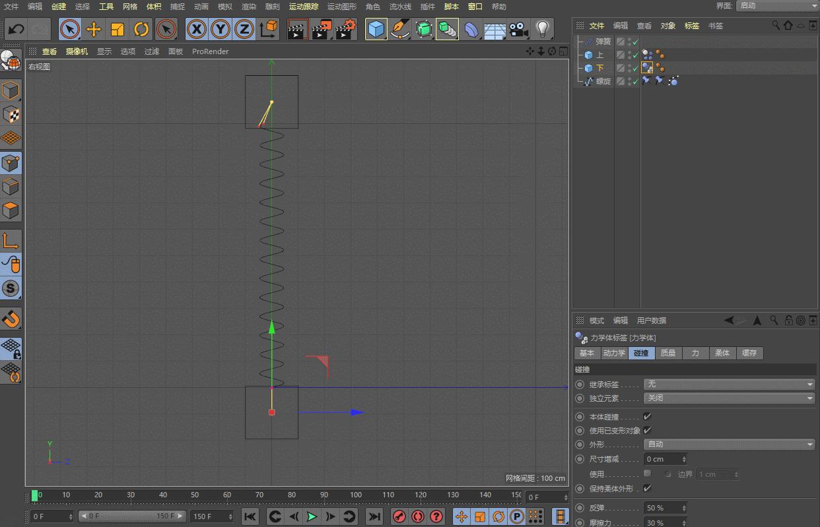This screenshot has width=820, height=527.
Task: Uncheck the 保持柔体外形 option
Action: tap(648, 488)
